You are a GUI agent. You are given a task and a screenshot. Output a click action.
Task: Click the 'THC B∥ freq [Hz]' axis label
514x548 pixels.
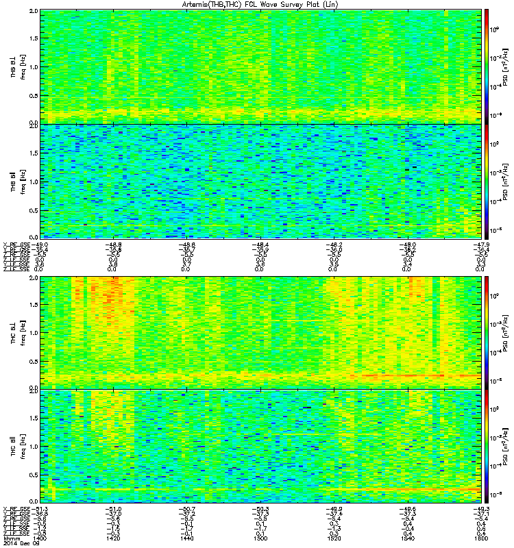[x=18, y=447]
